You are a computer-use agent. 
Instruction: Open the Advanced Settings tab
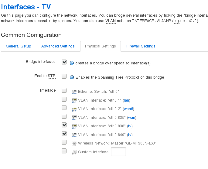point(58,46)
